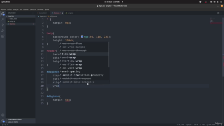Click the code minimap overview
The image size is (224, 126).
(216, 21)
